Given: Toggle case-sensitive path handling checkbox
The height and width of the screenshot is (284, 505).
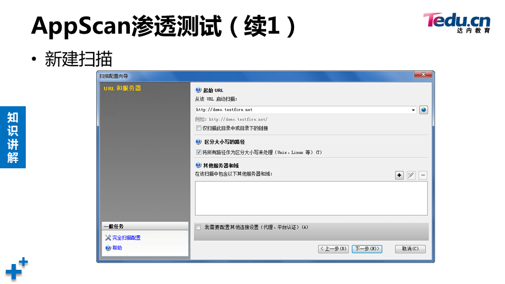Looking at the screenshot, I should (199, 152).
